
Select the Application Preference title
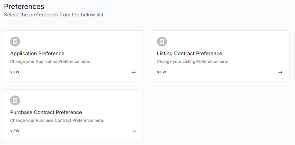pos(37,53)
